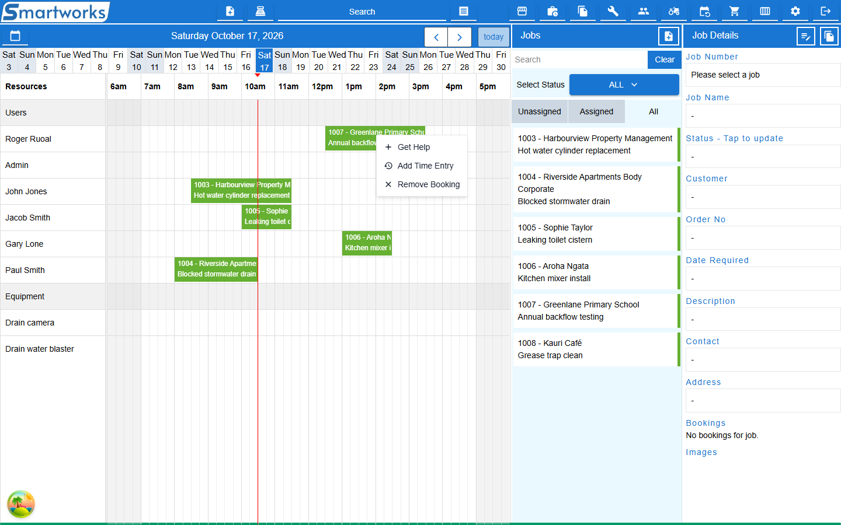Select Sun 18 in the date strip
The image size is (841, 525).
283,61
